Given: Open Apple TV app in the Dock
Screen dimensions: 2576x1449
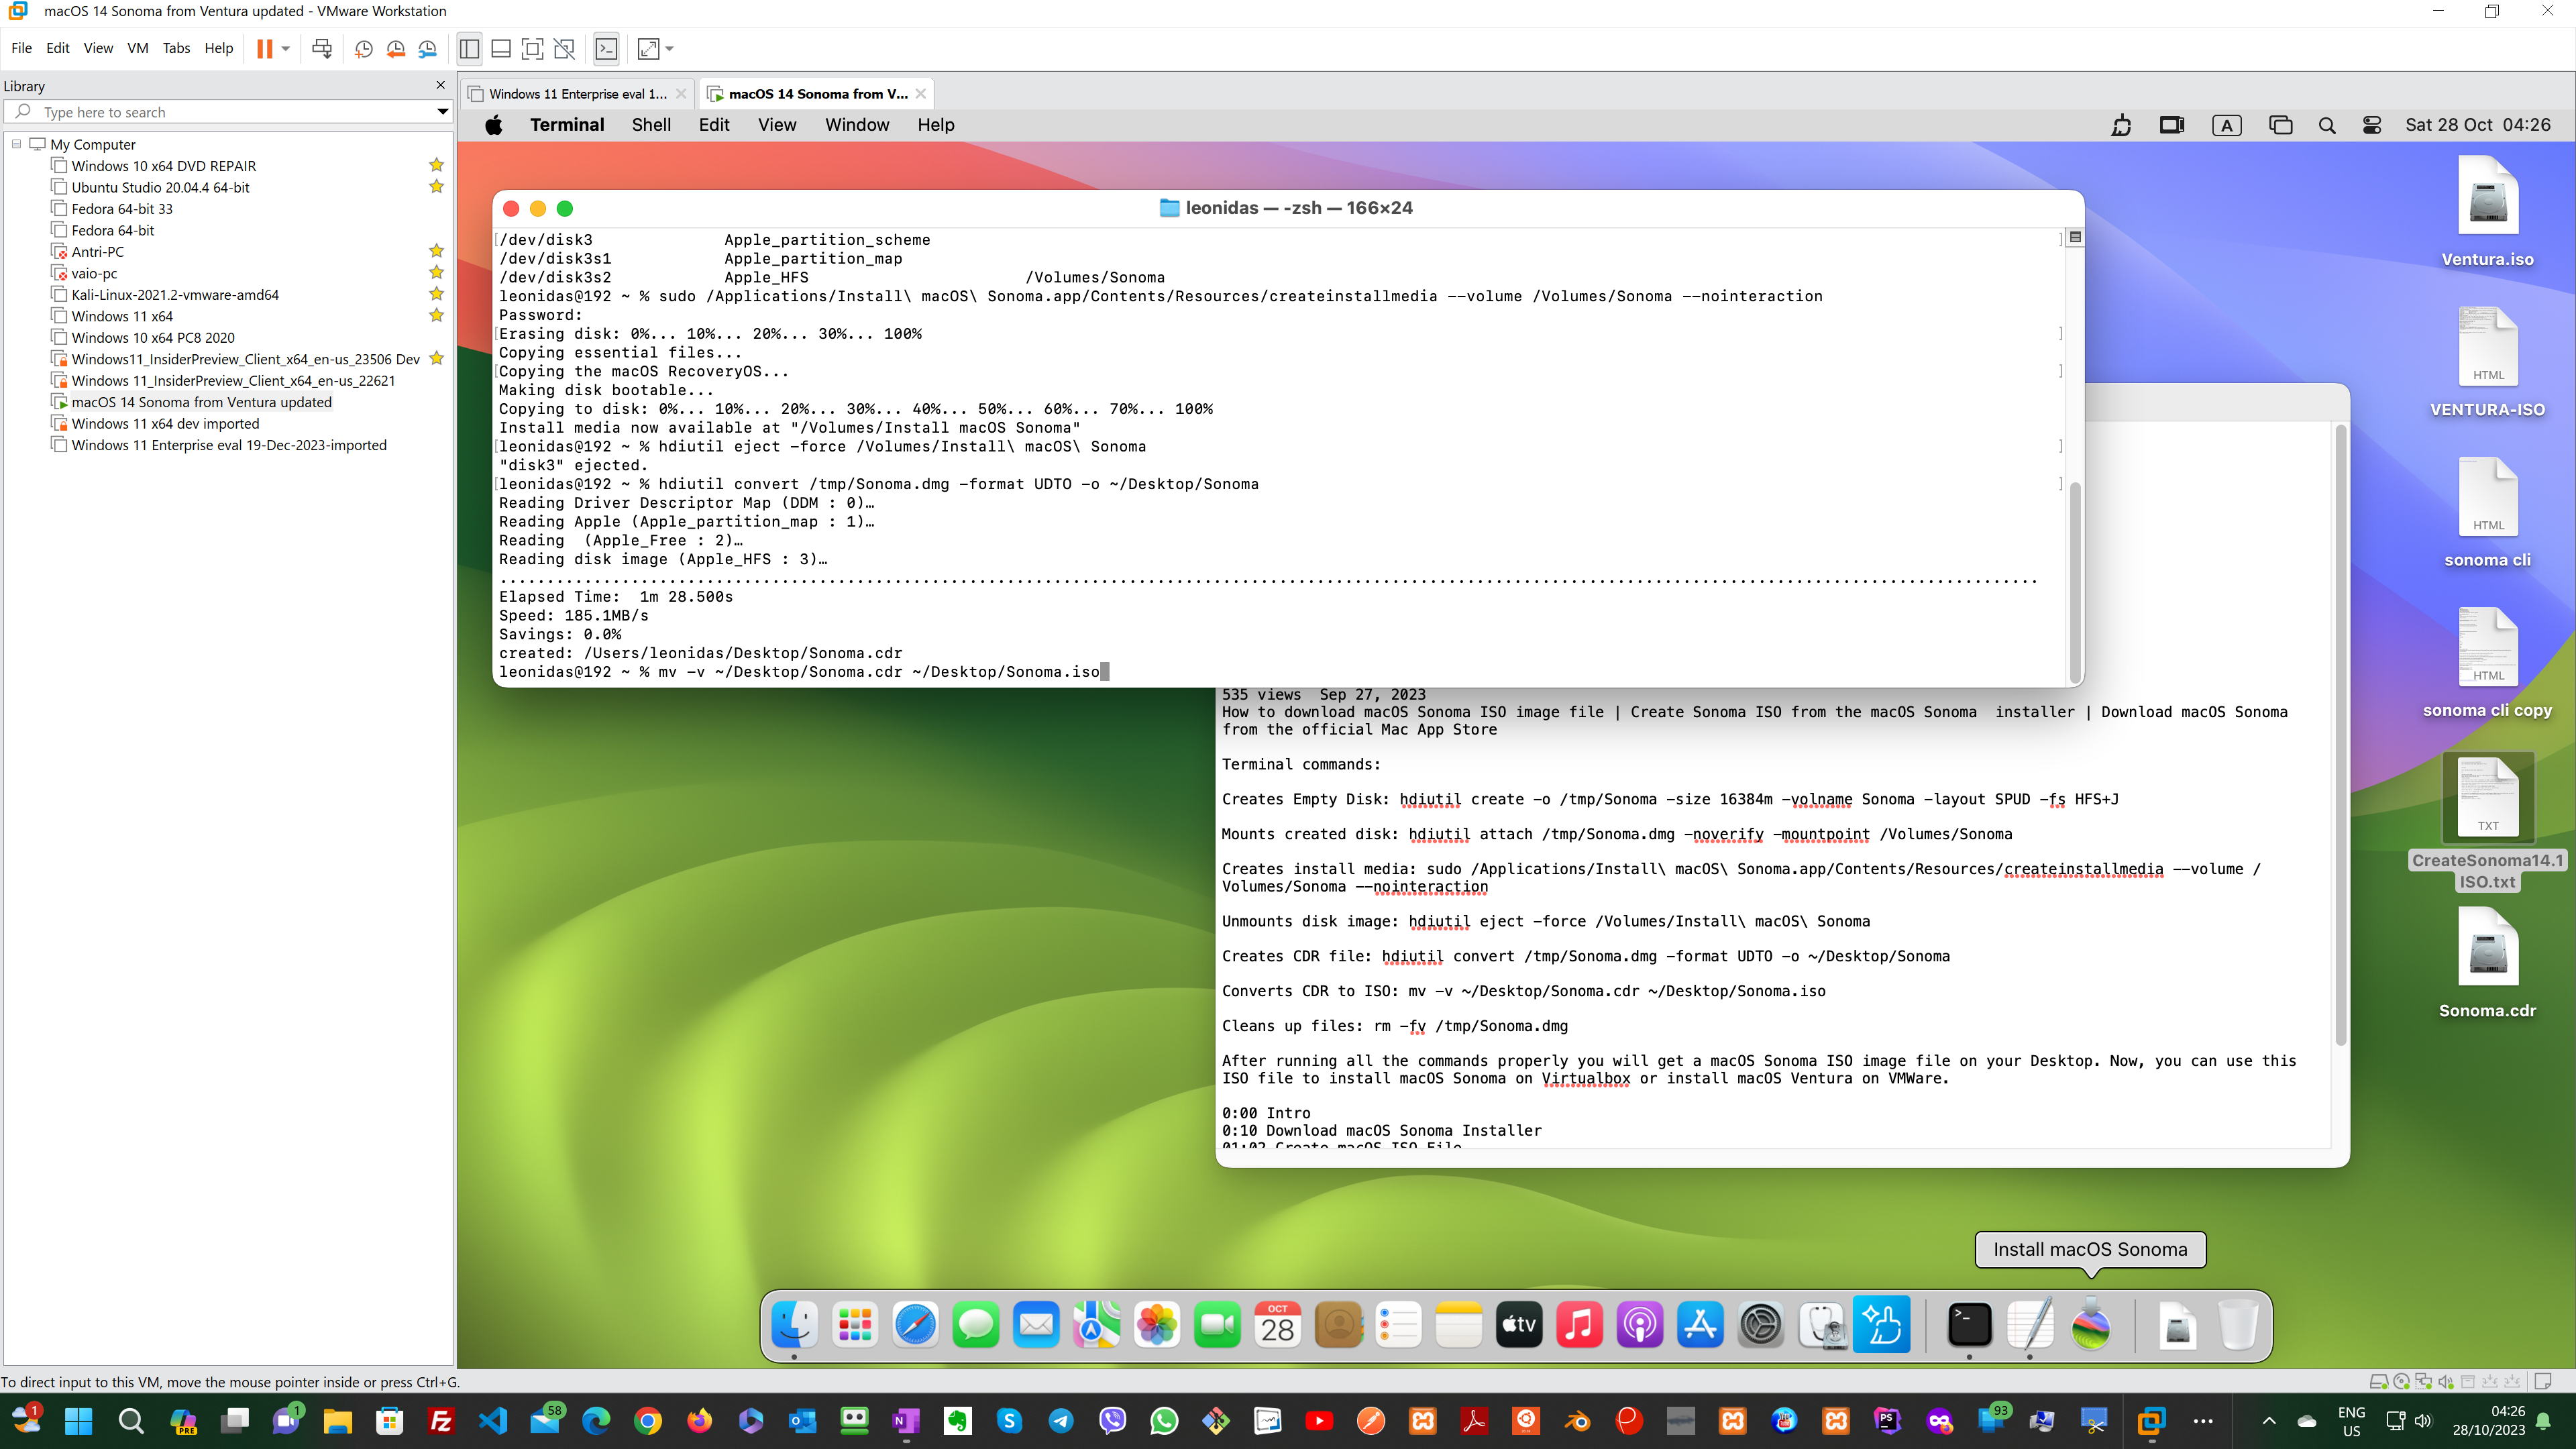Looking at the screenshot, I should (1519, 1325).
